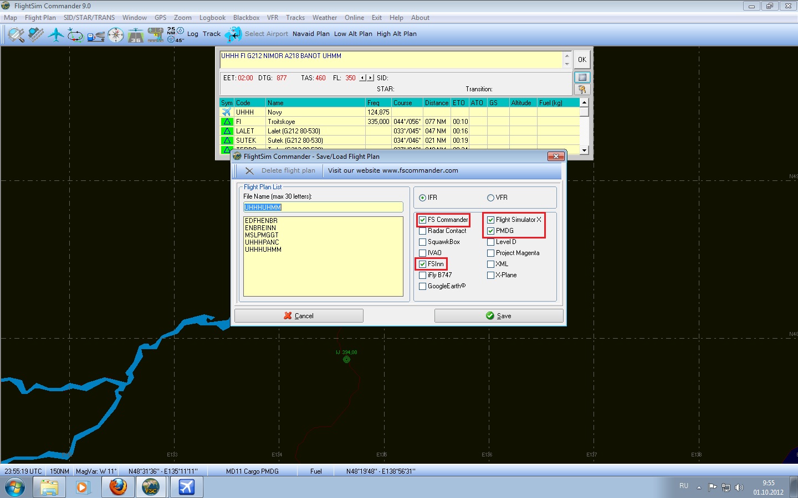Click the Save button
The height and width of the screenshot is (498, 798).
pyautogui.click(x=499, y=315)
